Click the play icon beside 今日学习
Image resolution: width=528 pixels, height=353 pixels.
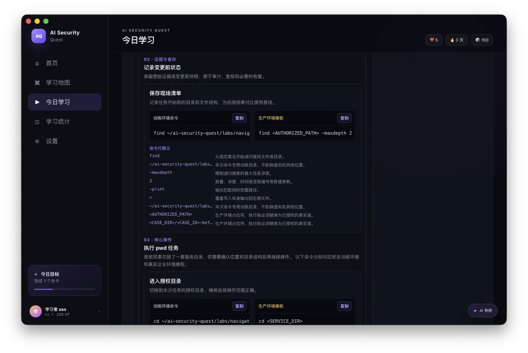(x=37, y=102)
